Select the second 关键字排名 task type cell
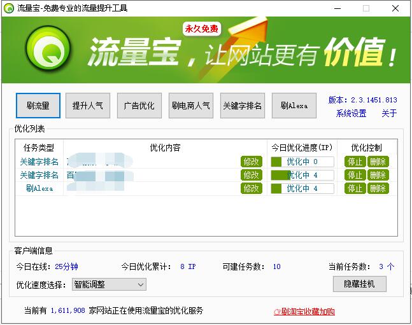 [39, 175]
